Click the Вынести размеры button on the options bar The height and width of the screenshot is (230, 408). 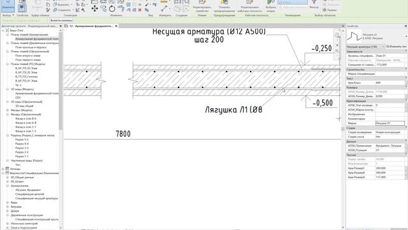61,20
